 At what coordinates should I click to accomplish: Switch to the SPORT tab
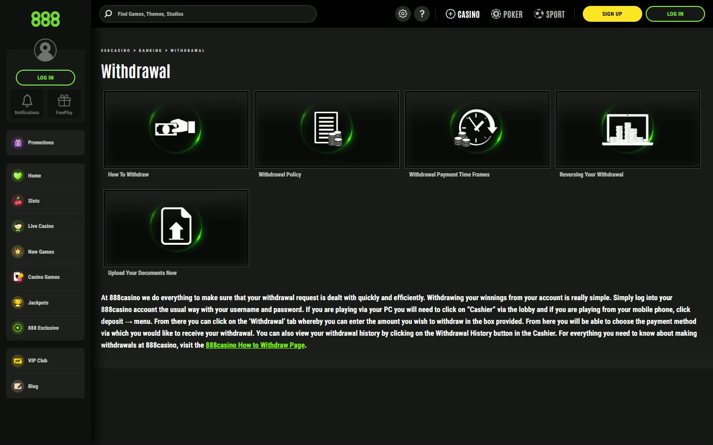[549, 14]
